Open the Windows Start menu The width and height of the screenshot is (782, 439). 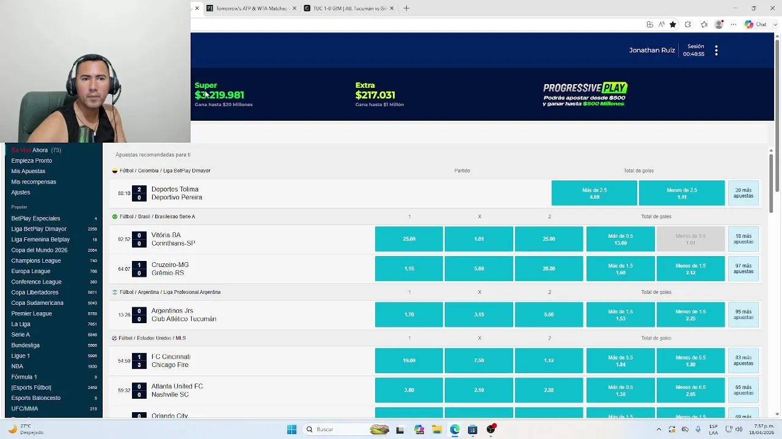point(291,429)
